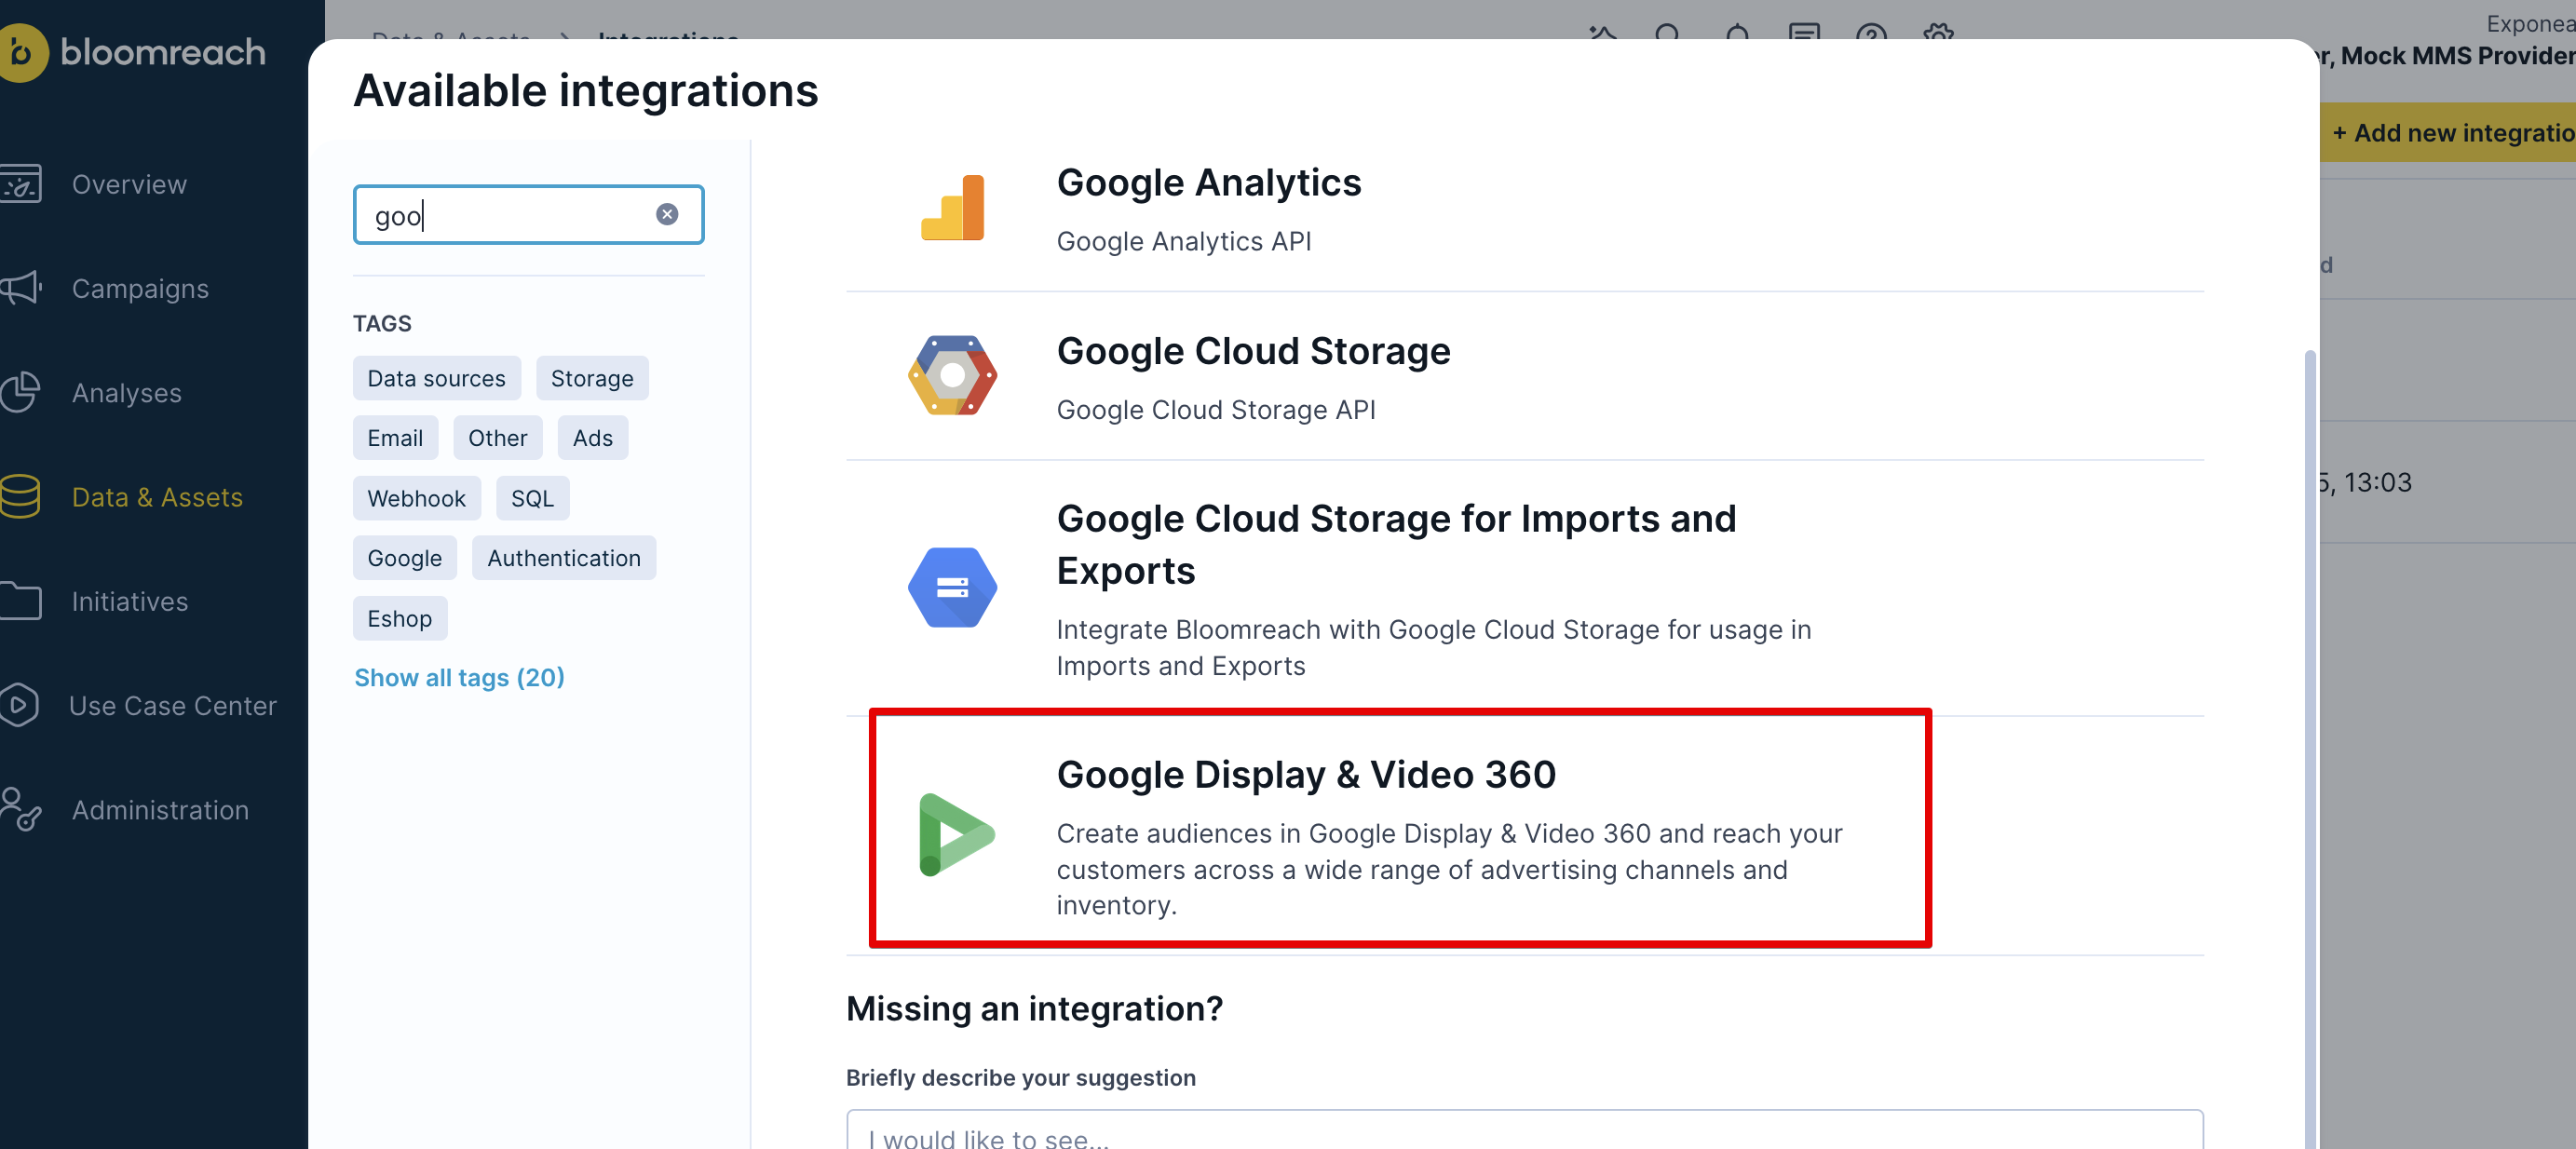
Task: Filter by the Storage tag
Action: (592, 378)
